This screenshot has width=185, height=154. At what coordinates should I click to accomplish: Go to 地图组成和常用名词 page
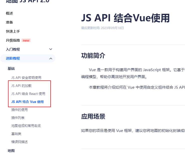pyautogui.click(x=26, y=126)
